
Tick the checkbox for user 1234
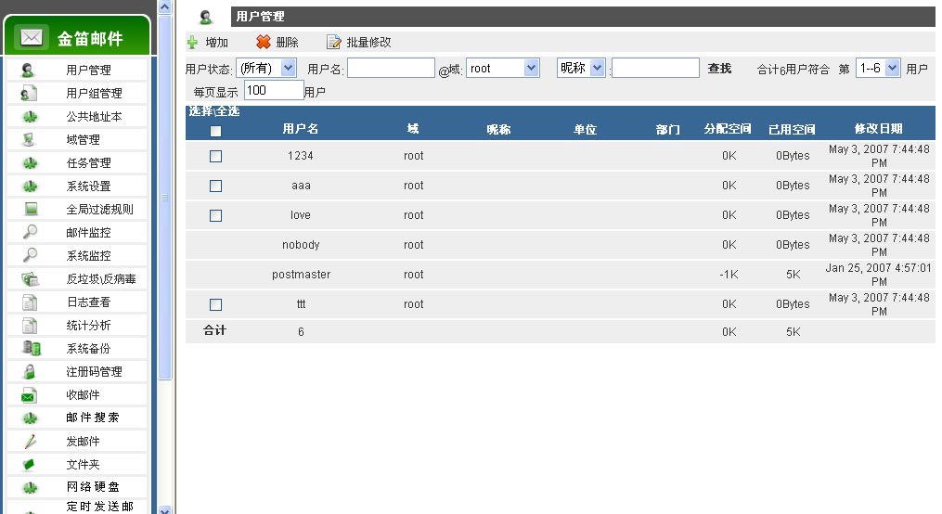point(215,156)
